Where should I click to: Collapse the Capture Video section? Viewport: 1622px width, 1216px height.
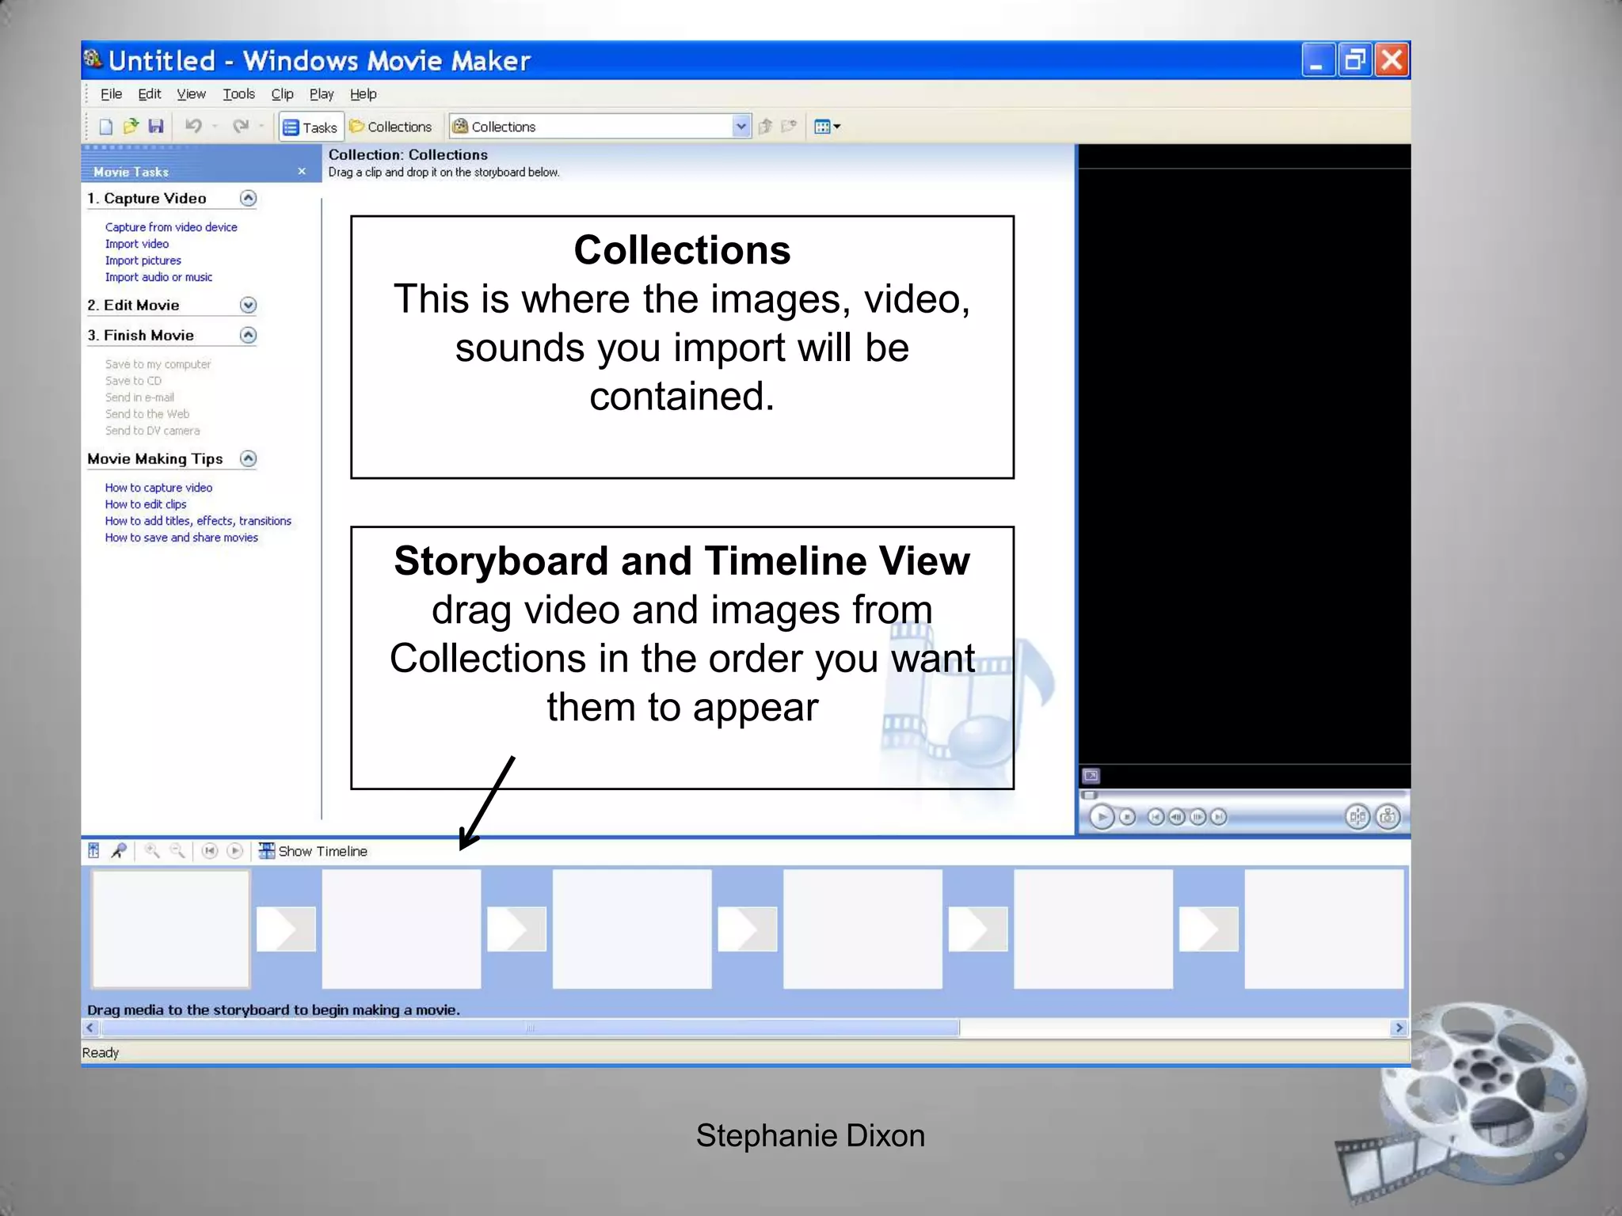click(x=249, y=198)
